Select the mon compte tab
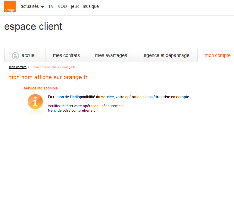The width and height of the screenshot is (234, 222). (x=217, y=55)
